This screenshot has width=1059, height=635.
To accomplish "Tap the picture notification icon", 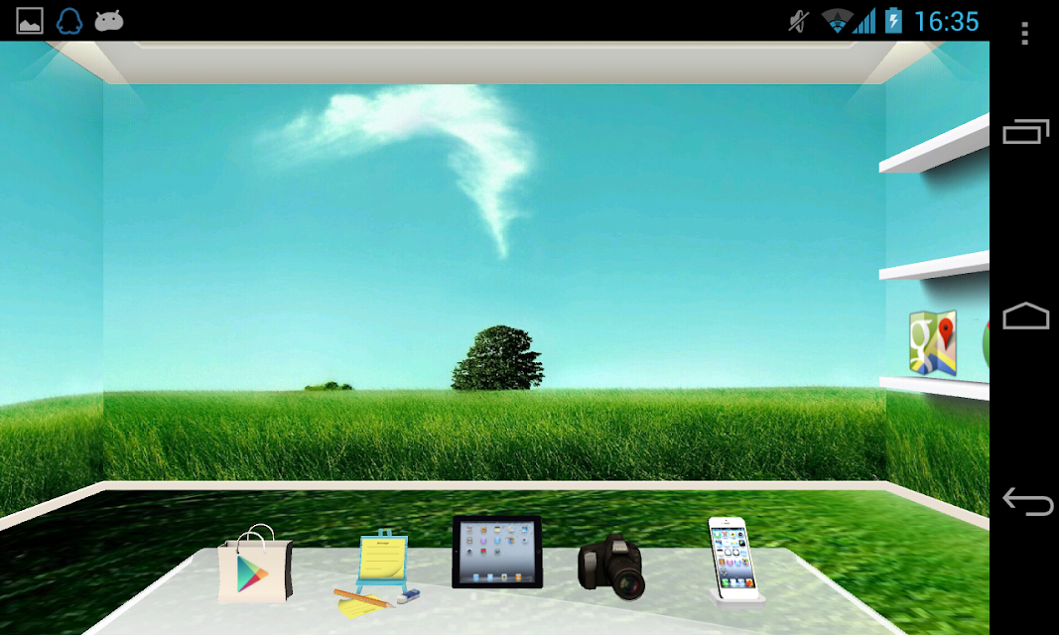I will tap(30, 21).
